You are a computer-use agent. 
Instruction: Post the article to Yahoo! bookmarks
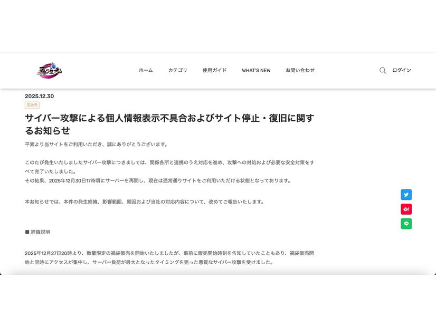pyautogui.click(x=406, y=209)
